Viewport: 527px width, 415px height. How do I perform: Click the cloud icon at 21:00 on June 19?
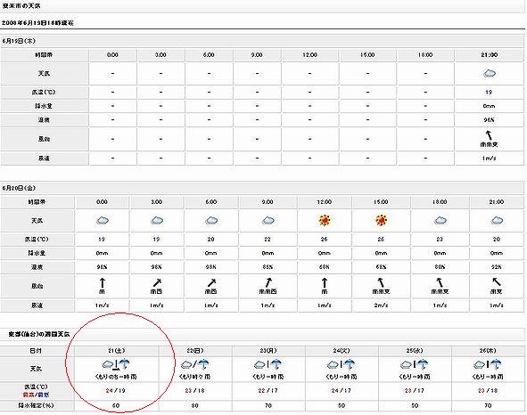point(490,73)
